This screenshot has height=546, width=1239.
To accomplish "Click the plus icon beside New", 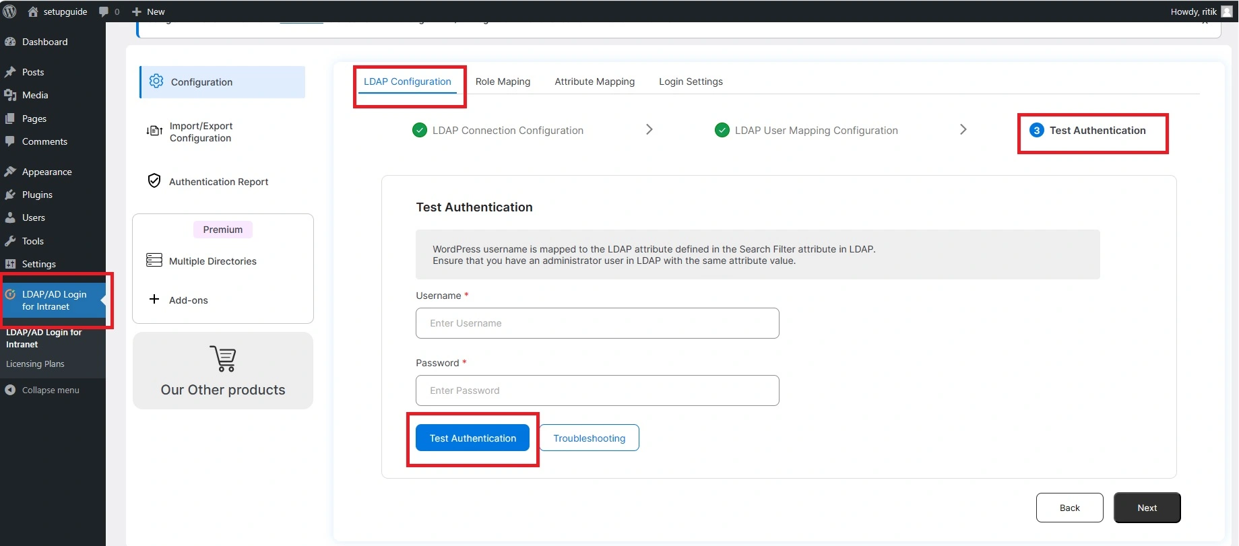I will click(137, 11).
